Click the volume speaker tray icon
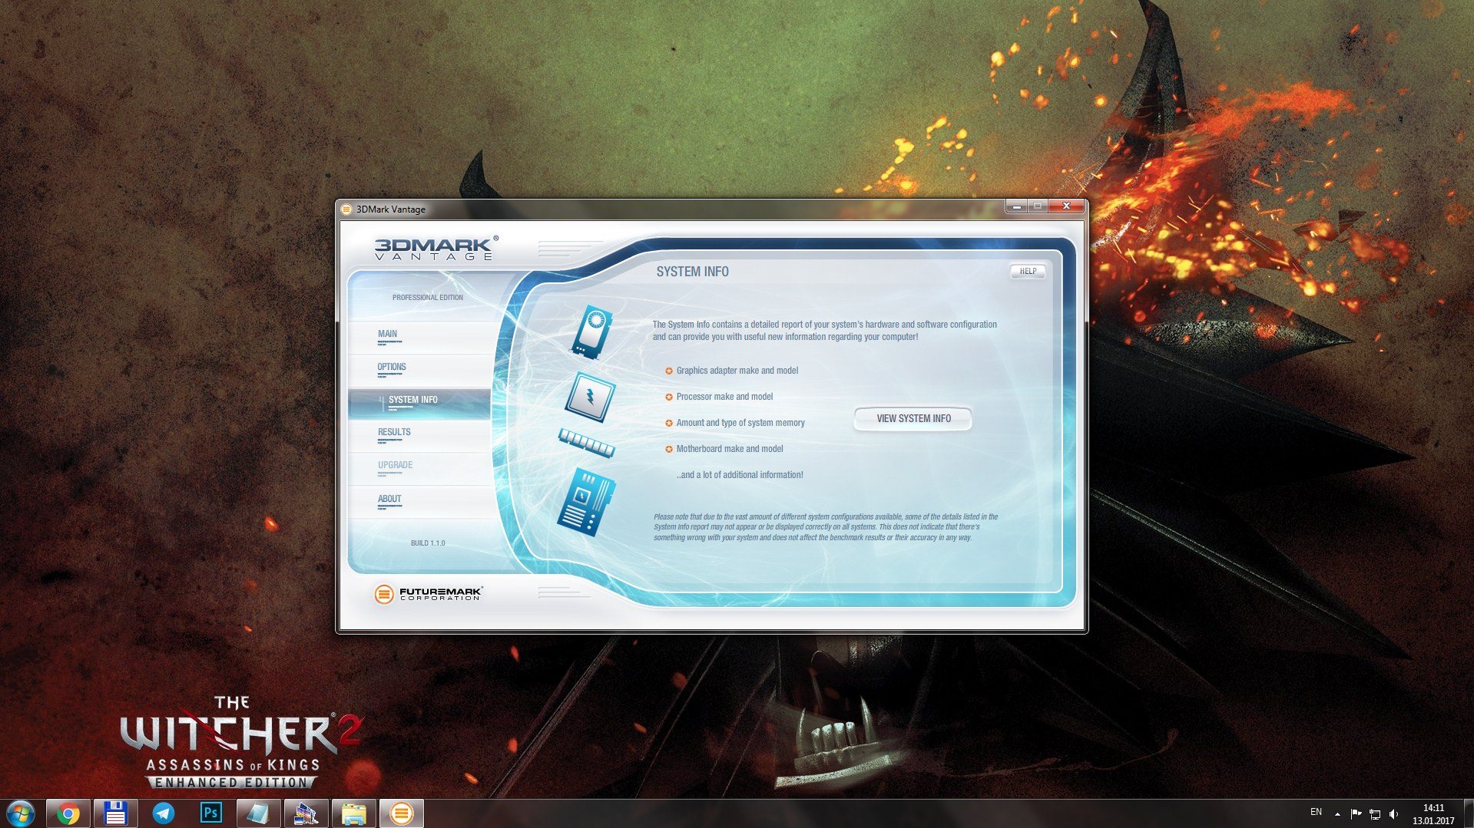The image size is (1474, 828). [1394, 814]
